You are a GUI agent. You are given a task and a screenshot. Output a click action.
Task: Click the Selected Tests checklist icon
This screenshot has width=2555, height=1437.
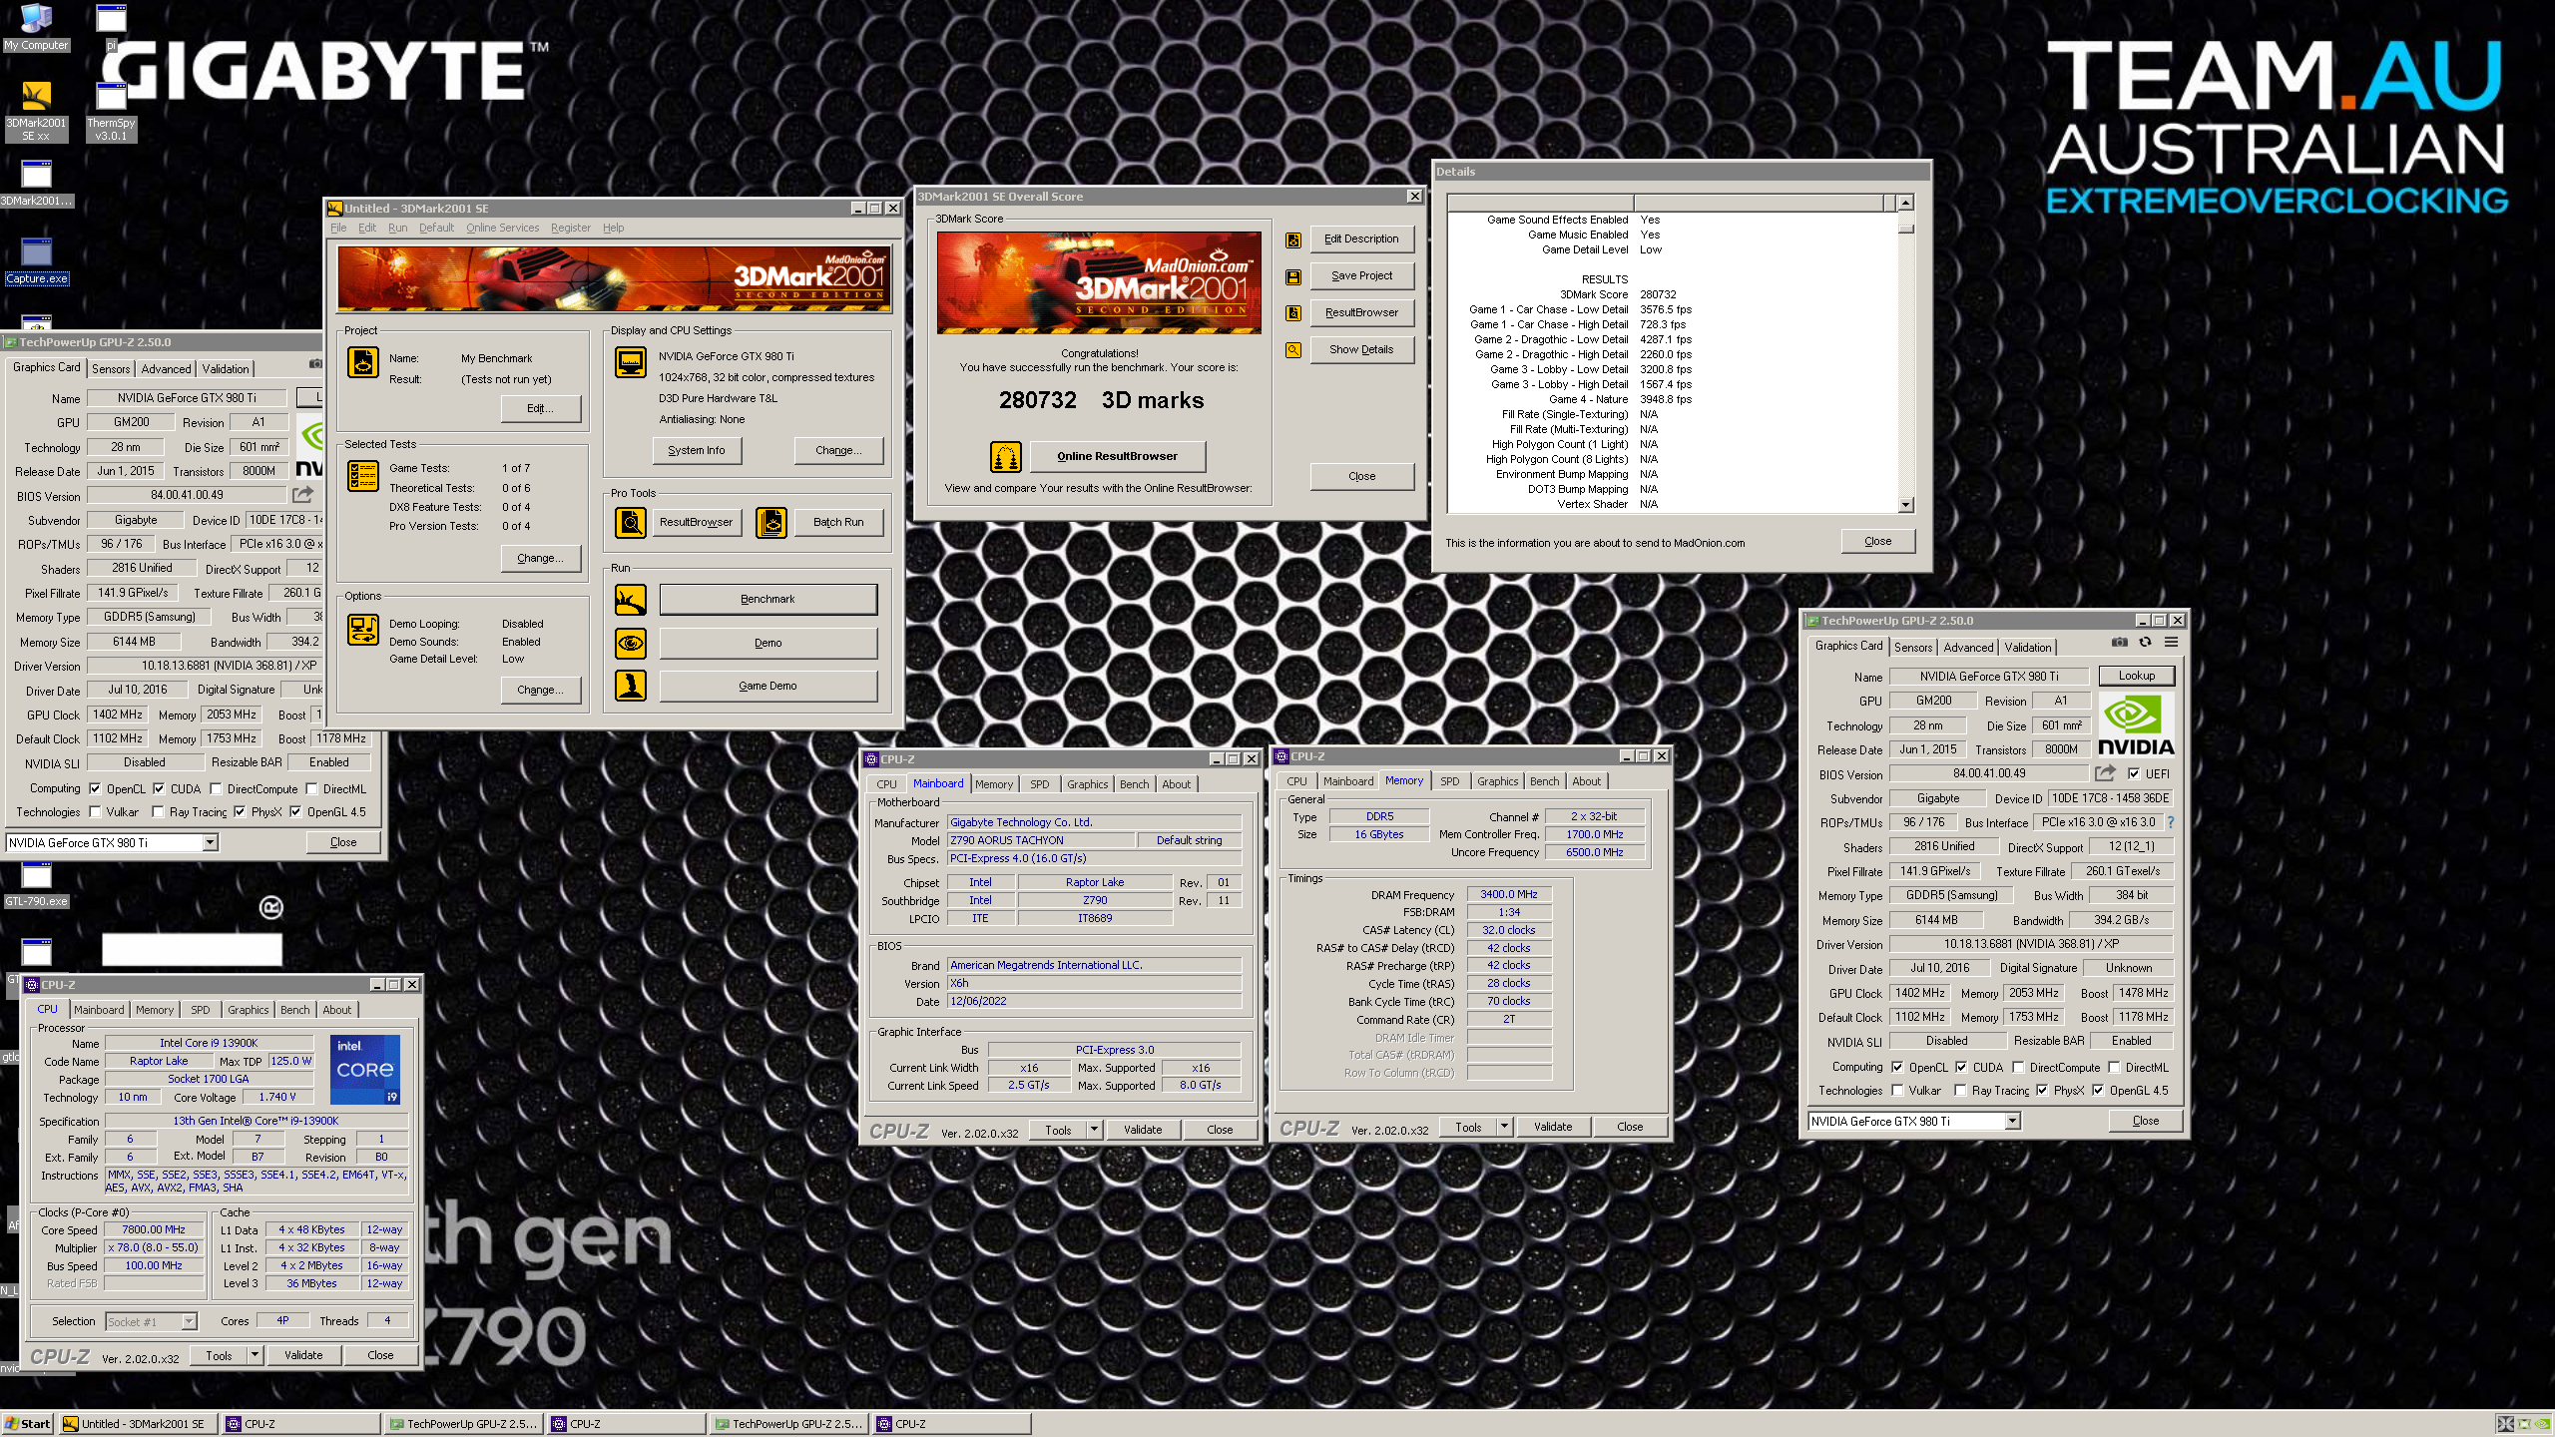point(363,476)
